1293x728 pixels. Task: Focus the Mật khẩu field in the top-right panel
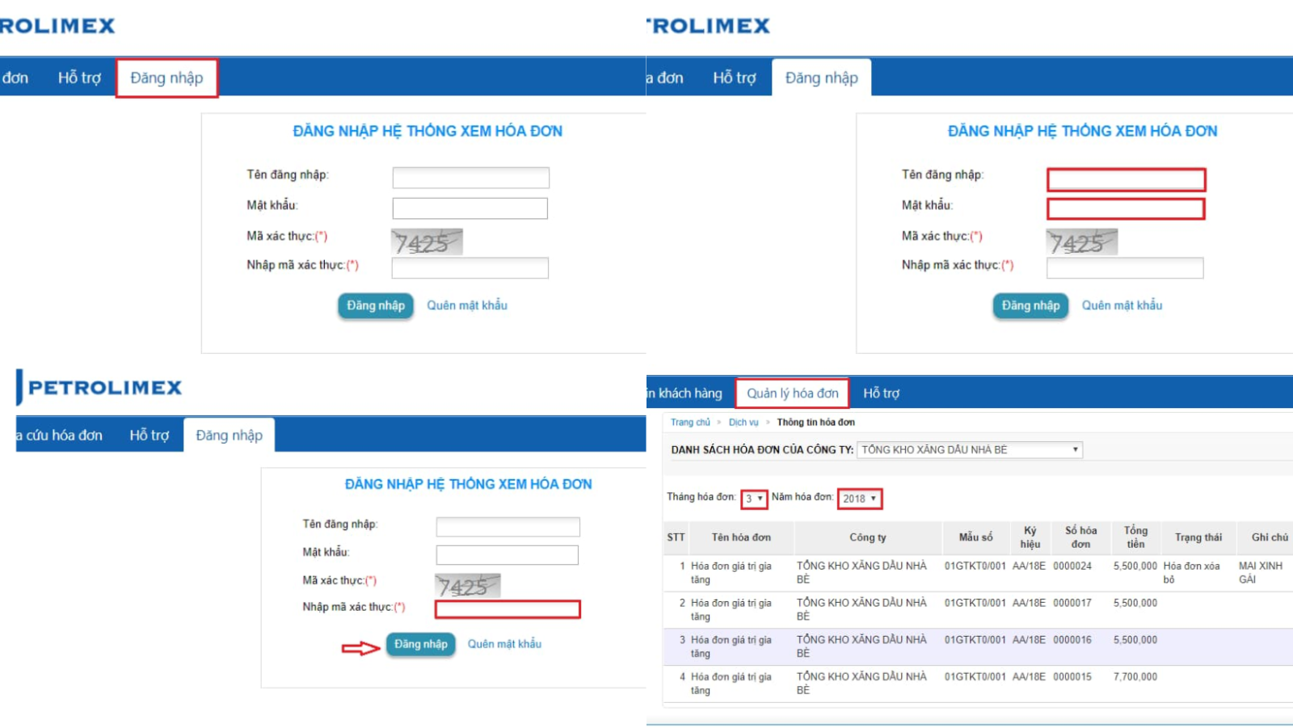pos(1127,209)
